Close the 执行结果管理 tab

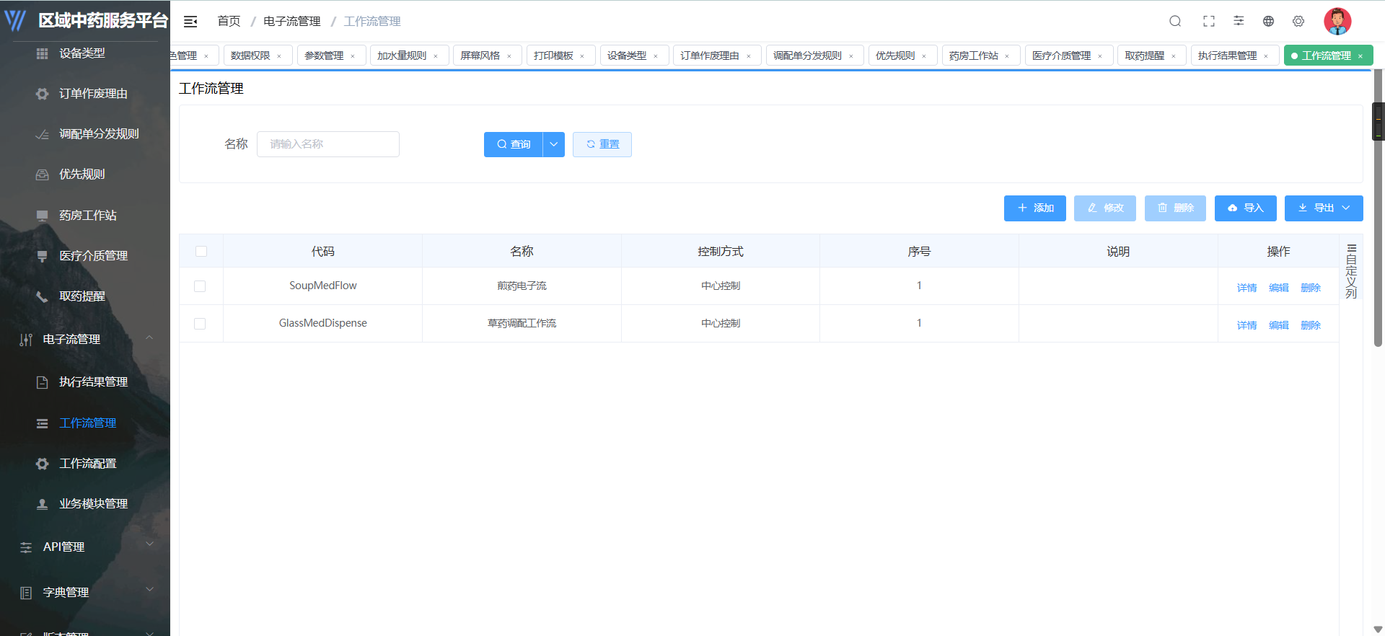tap(1266, 56)
